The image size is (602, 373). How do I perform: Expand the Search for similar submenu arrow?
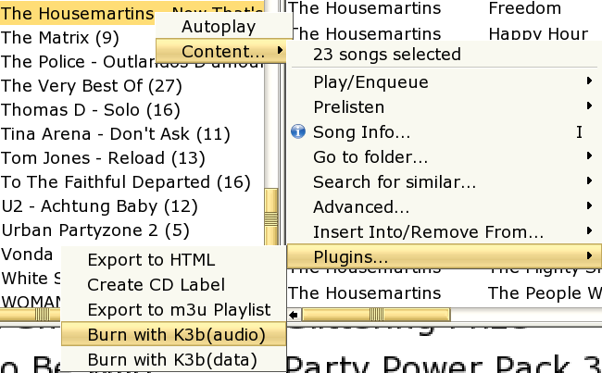pyautogui.click(x=589, y=181)
